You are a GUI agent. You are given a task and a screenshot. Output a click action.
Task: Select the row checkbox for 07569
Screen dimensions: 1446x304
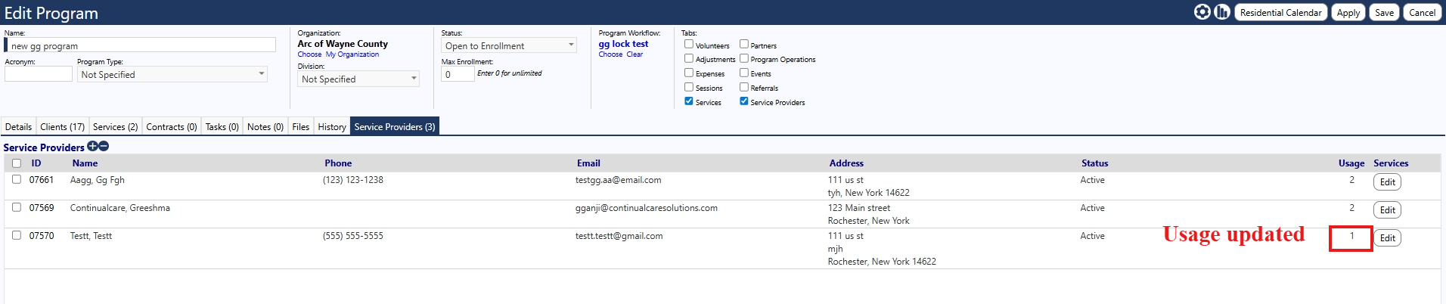pyautogui.click(x=17, y=207)
